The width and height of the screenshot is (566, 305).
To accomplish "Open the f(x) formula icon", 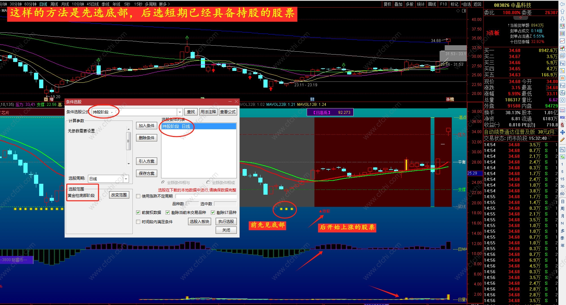I will click(562, 93).
